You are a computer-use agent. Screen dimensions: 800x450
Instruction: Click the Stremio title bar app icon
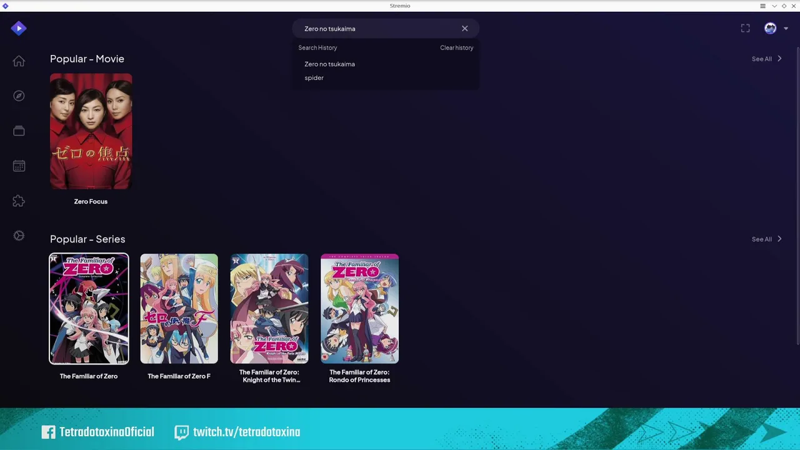click(x=6, y=6)
